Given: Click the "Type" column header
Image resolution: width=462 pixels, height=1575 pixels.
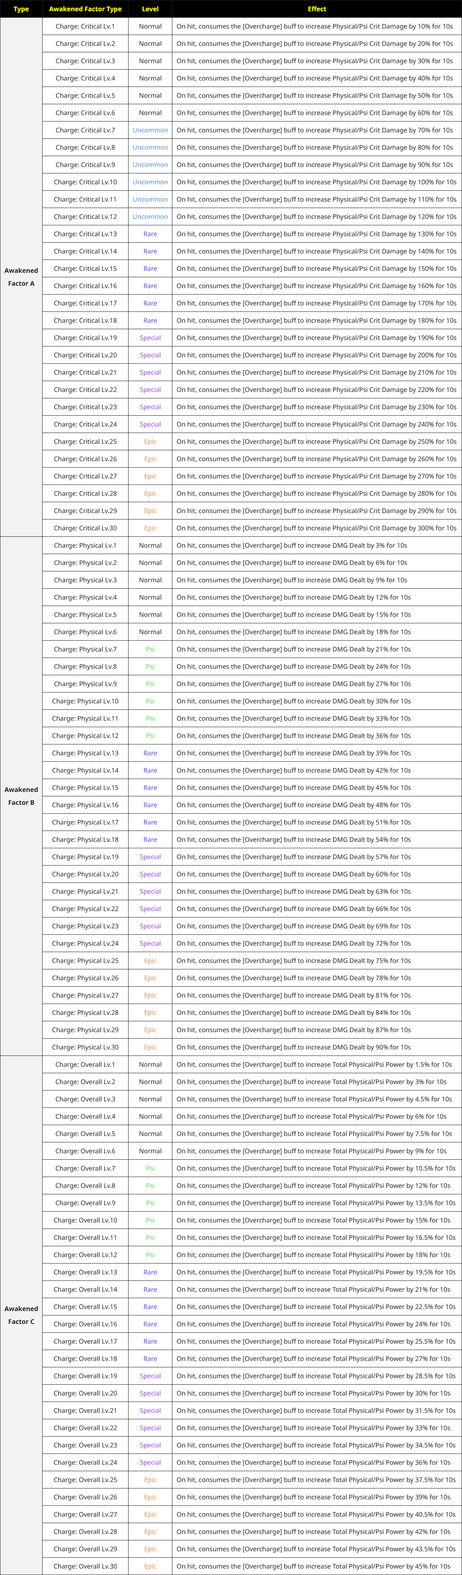Looking at the screenshot, I should click(21, 9).
